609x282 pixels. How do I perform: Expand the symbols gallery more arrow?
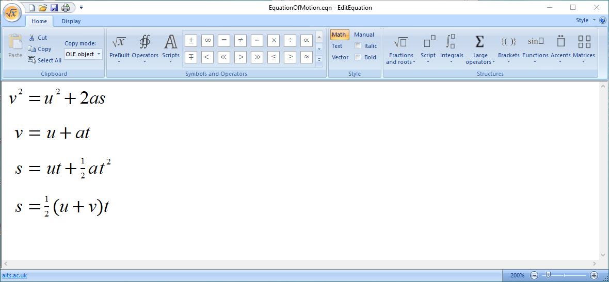coord(319,60)
